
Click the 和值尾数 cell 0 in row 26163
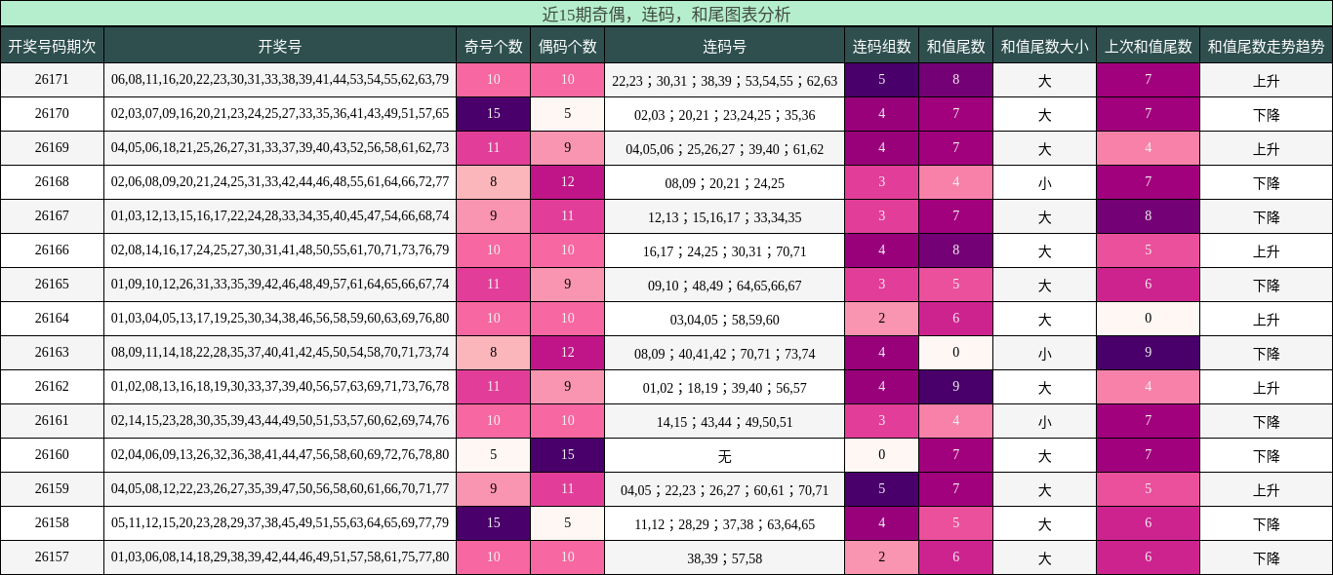(x=955, y=353)
